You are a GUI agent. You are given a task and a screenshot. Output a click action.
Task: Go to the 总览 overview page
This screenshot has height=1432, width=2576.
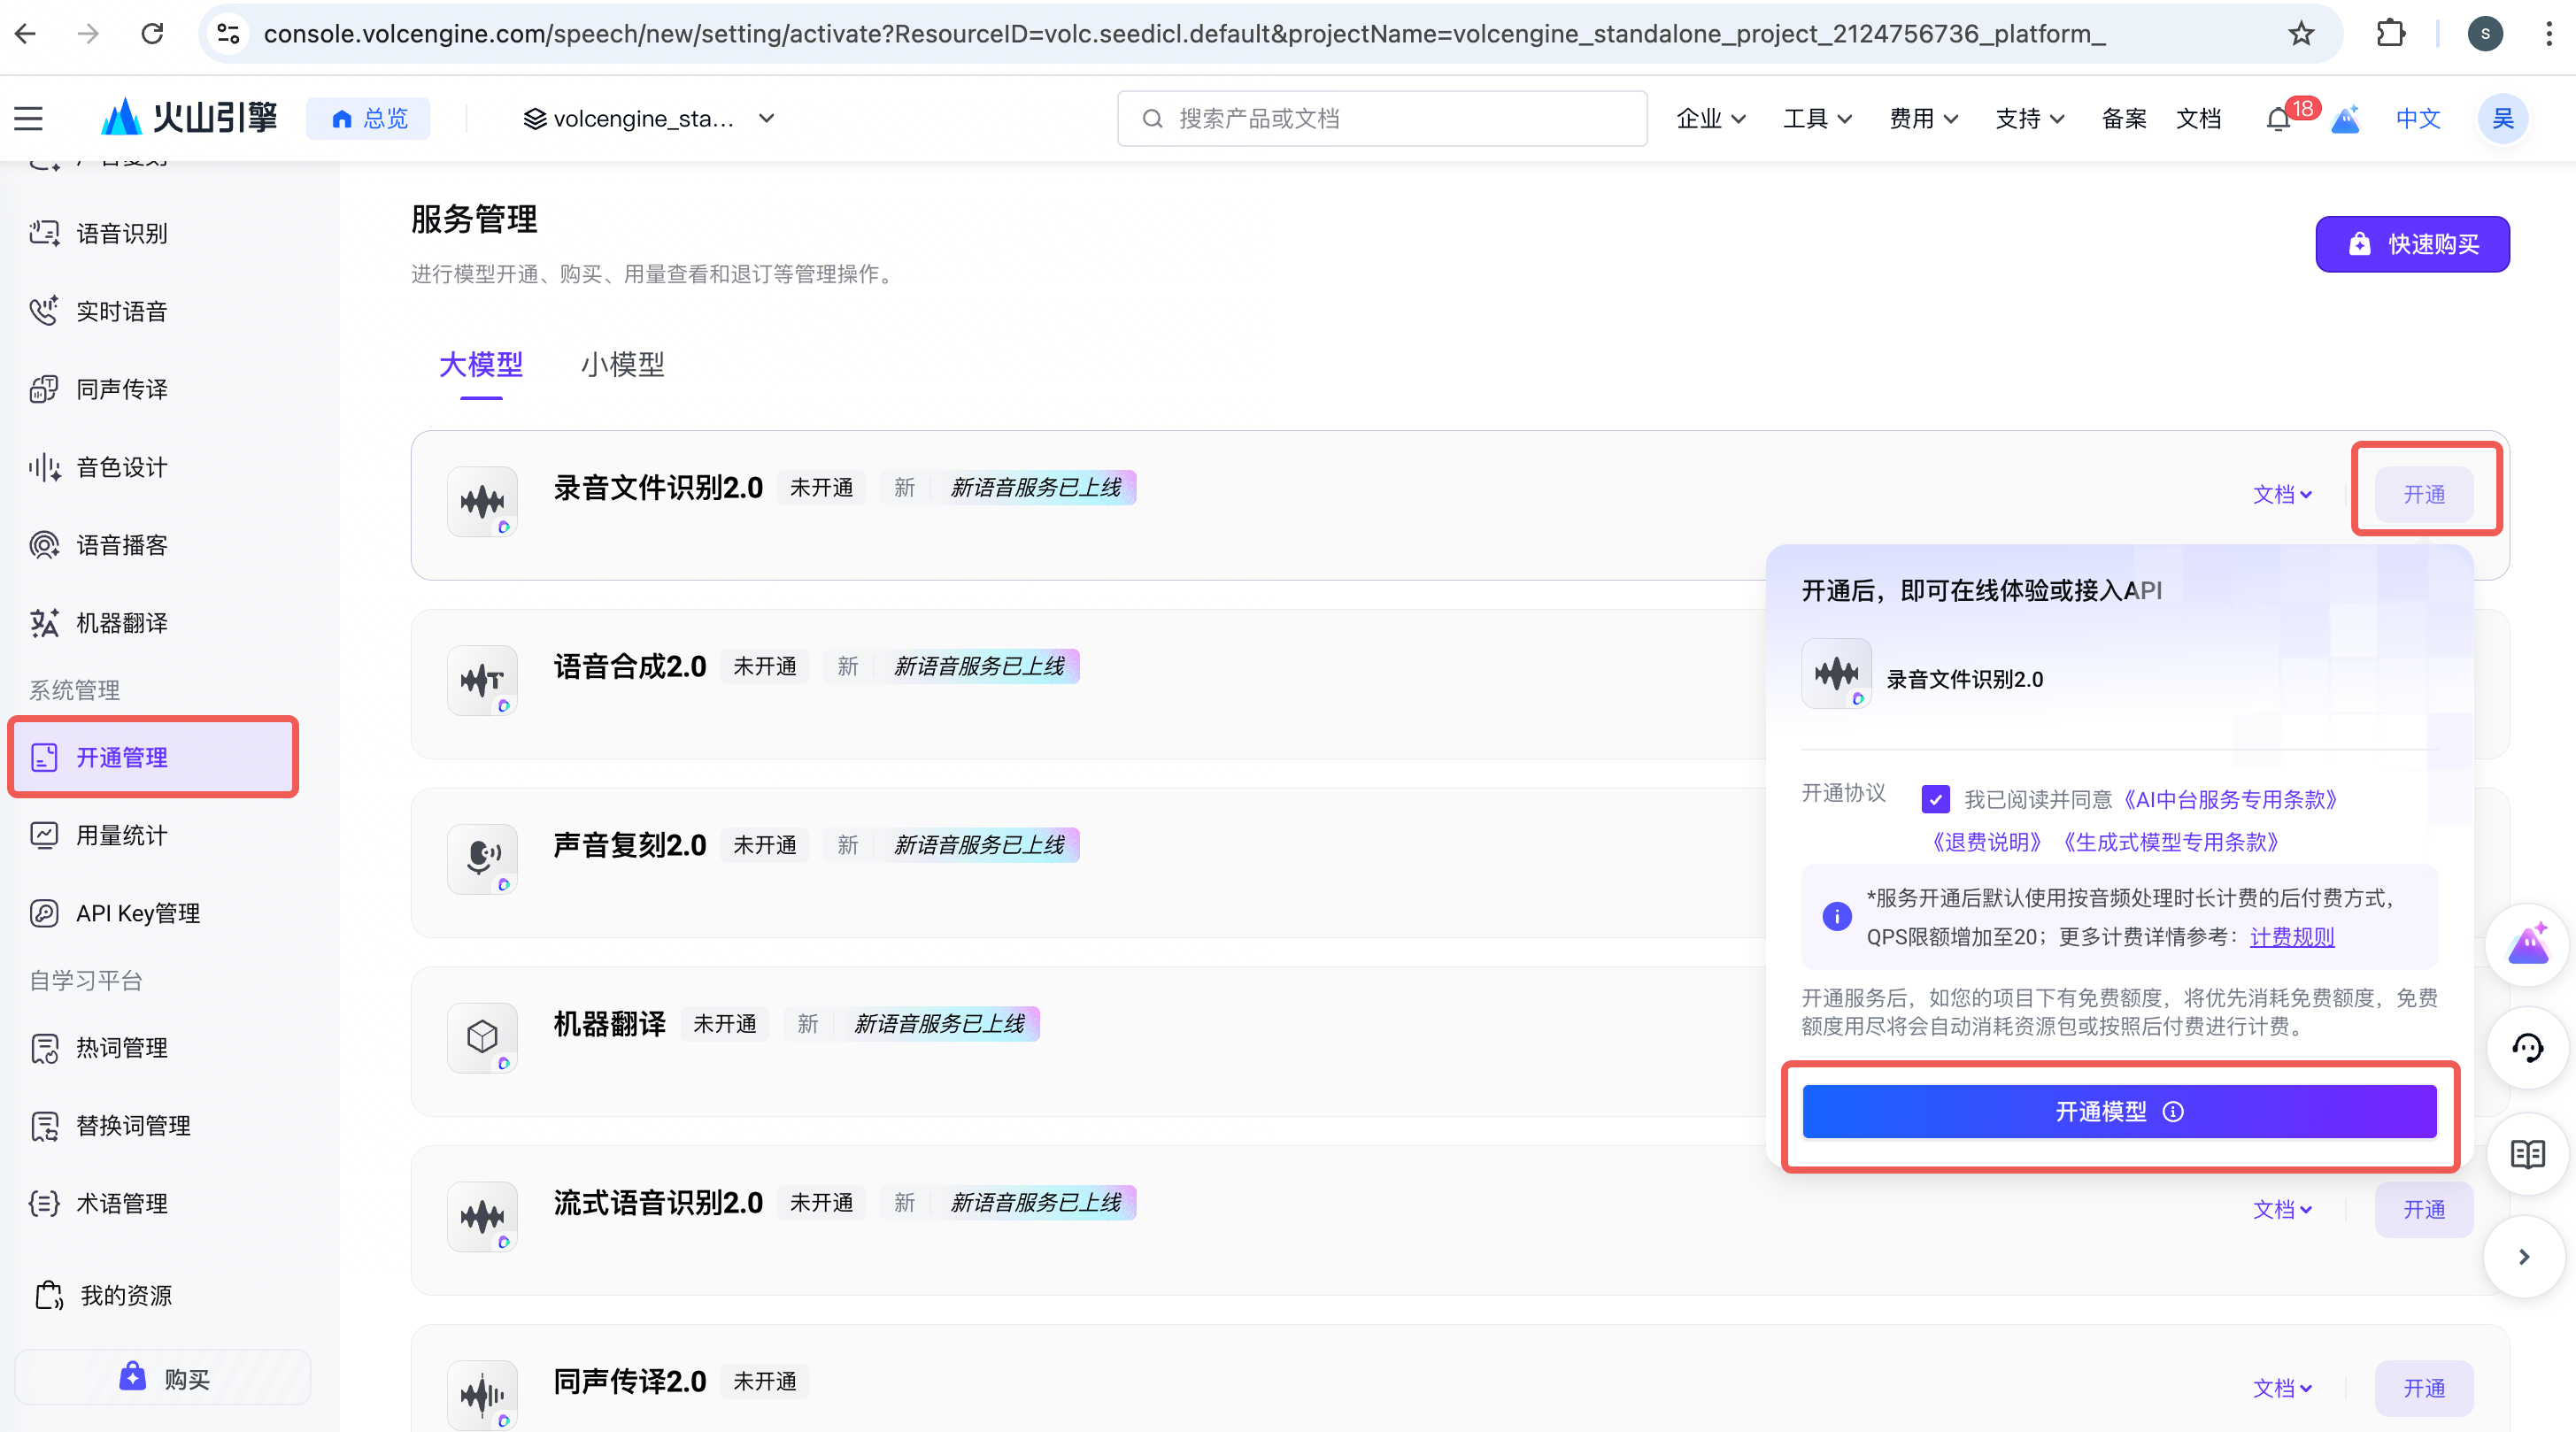coord(368,119)
